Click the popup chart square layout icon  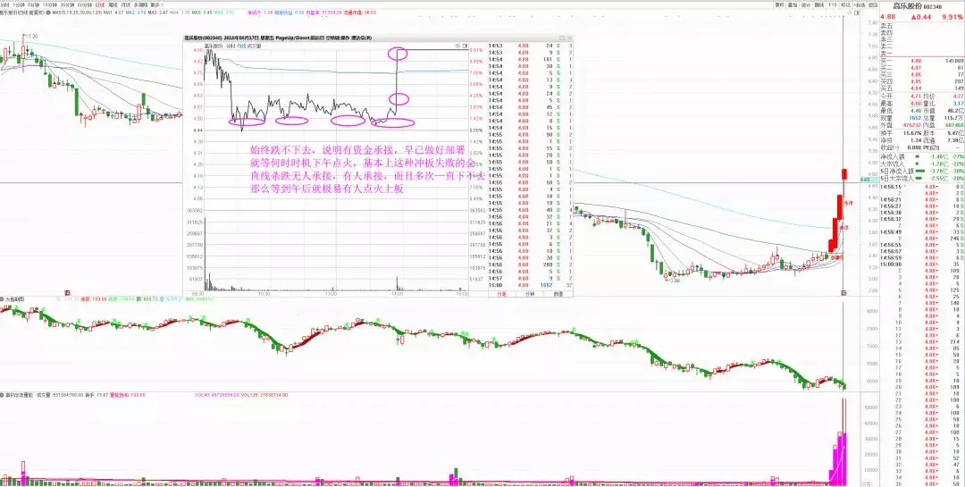click(465, 46)
